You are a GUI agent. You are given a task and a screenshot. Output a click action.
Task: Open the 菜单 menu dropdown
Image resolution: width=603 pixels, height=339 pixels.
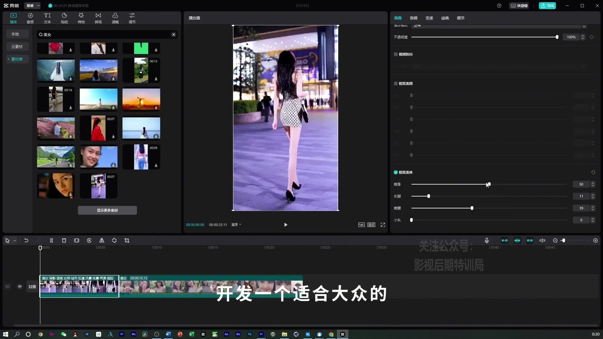33,6
